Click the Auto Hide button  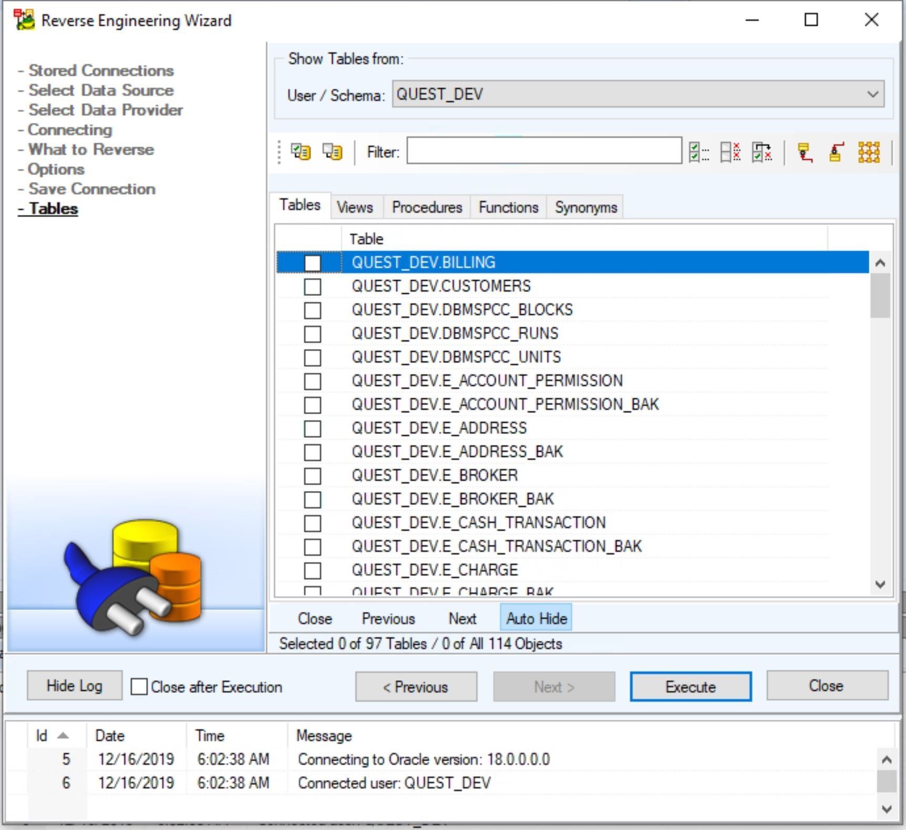536,618
